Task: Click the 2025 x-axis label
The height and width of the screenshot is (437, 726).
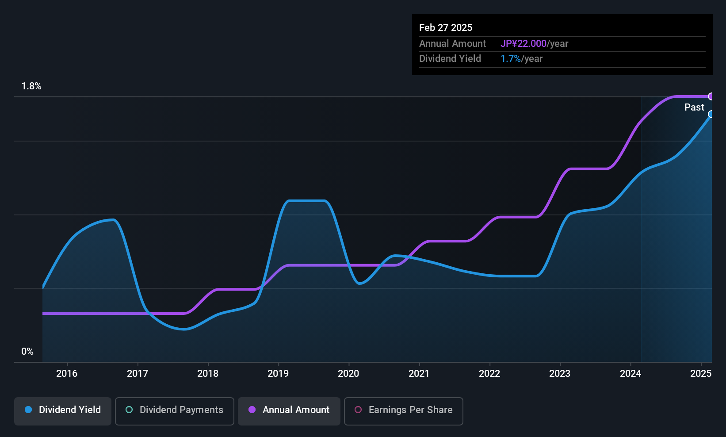Action: [701, 374]
